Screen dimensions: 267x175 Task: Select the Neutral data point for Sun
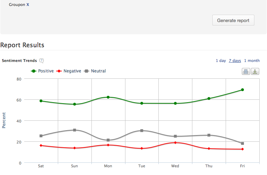tap(75, 130)
